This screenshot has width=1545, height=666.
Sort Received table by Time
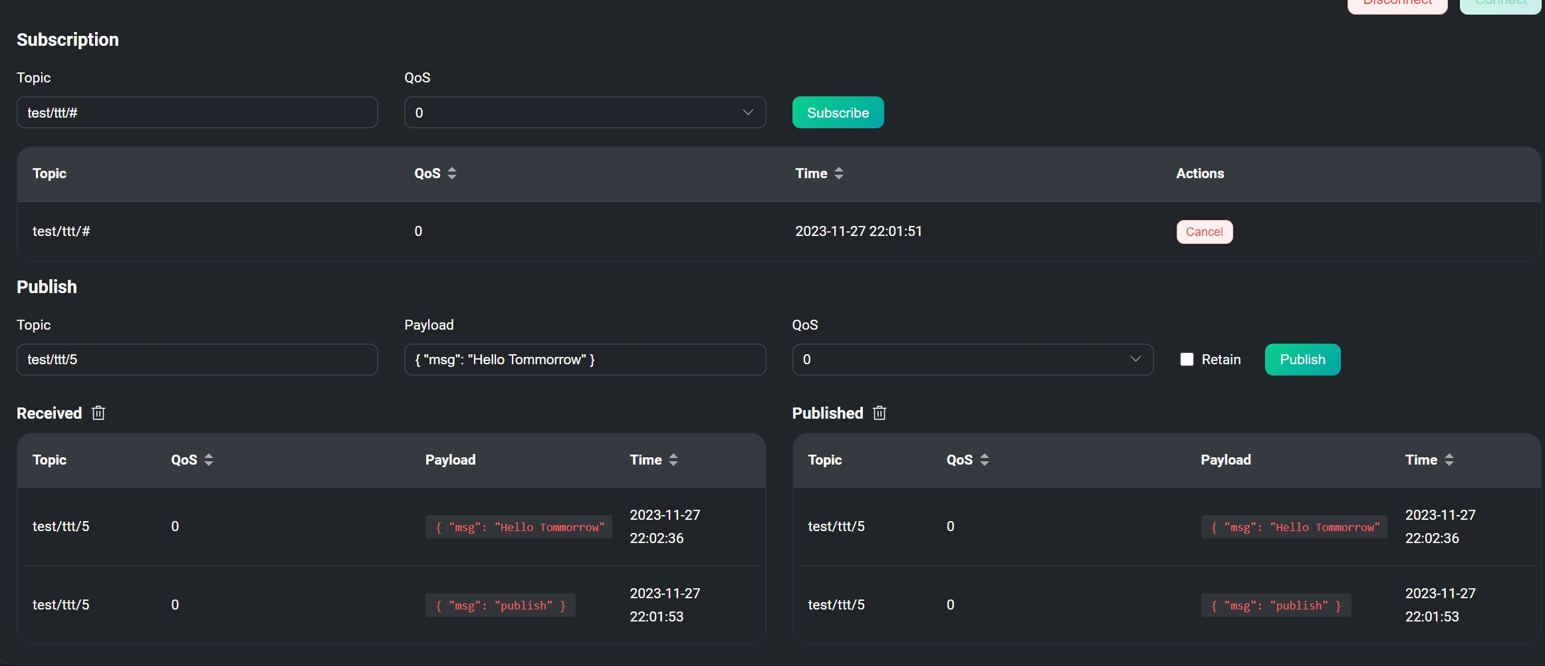click(x=673, y=460)
